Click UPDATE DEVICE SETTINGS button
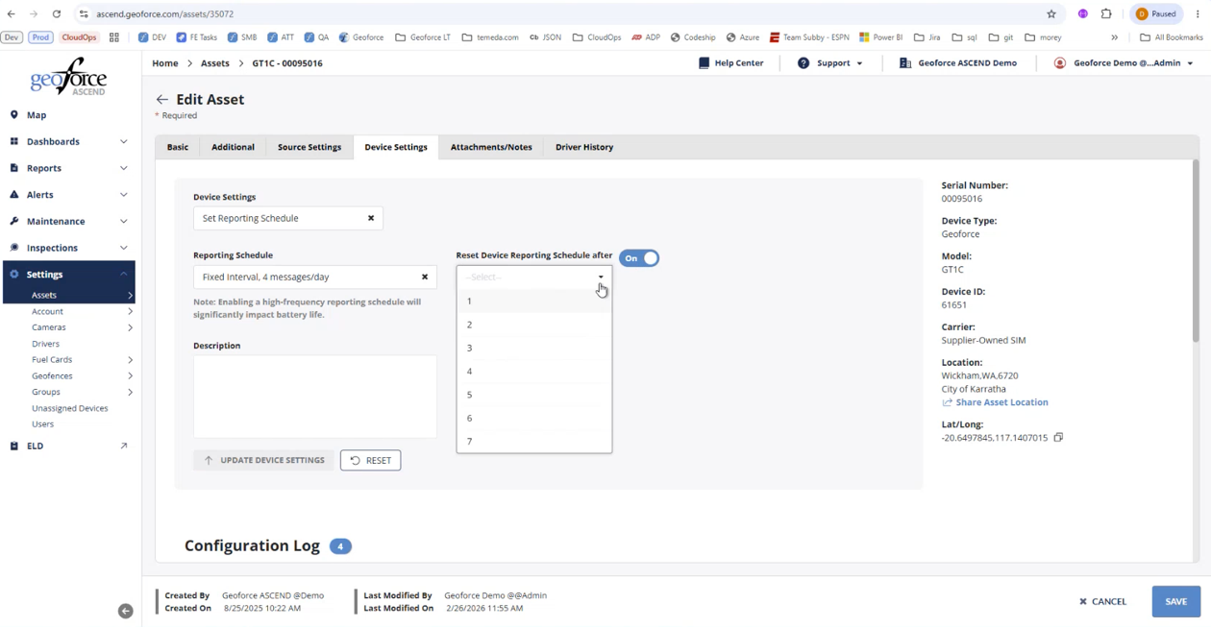 click(x=264, y=460)
